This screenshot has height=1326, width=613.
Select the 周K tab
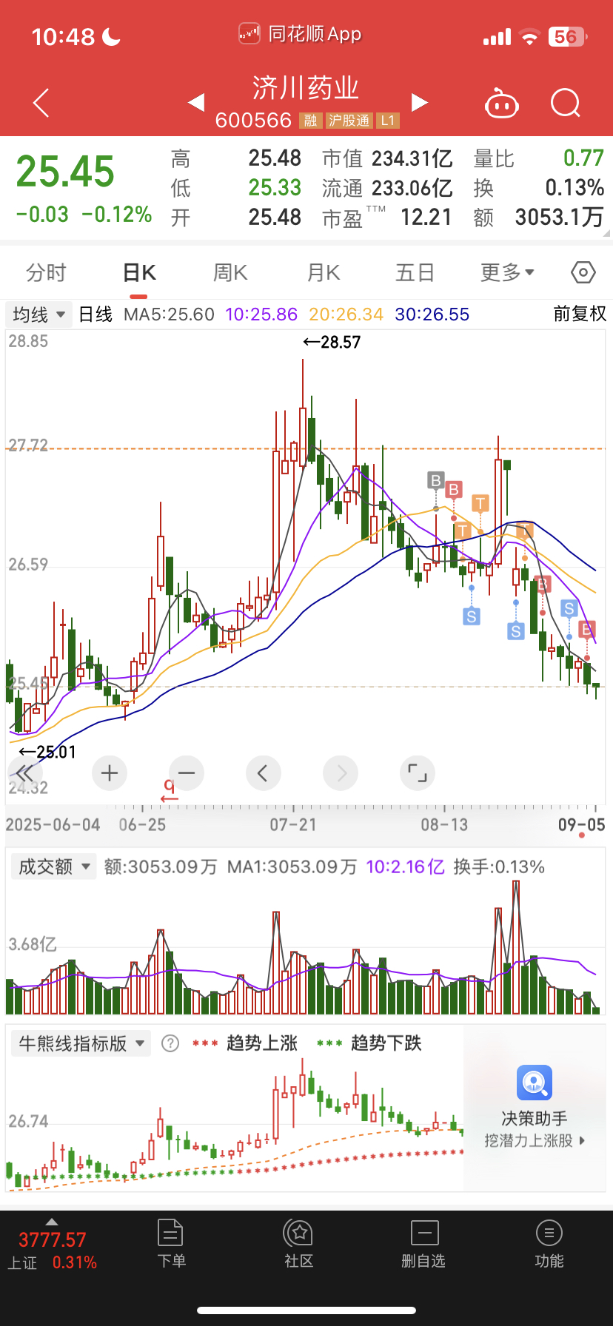pos(230,273)
